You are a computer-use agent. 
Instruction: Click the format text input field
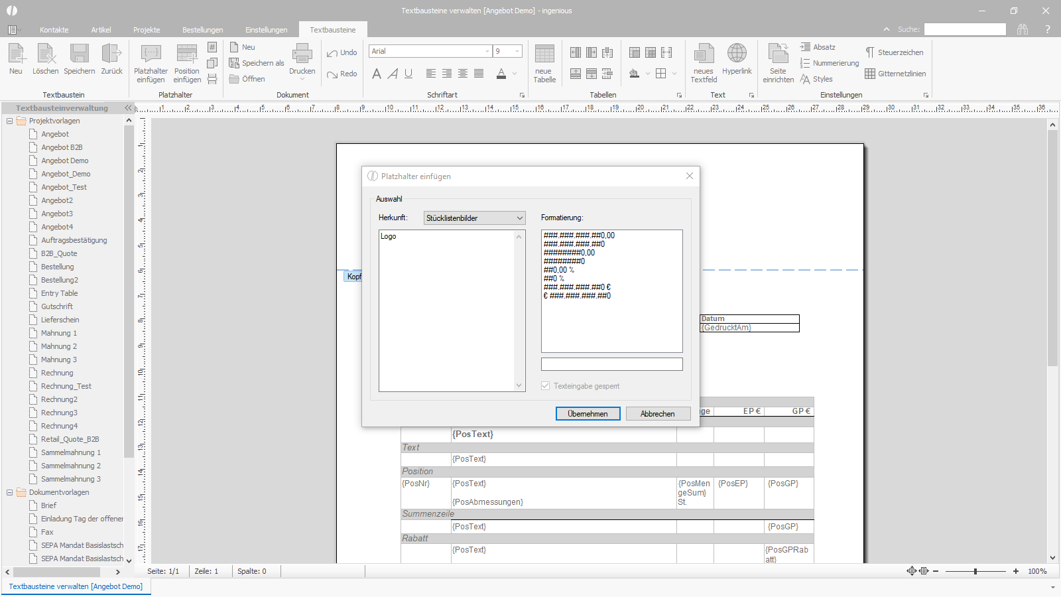click(x=612, y=364)
